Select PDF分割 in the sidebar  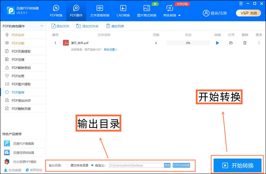[23, 43]
